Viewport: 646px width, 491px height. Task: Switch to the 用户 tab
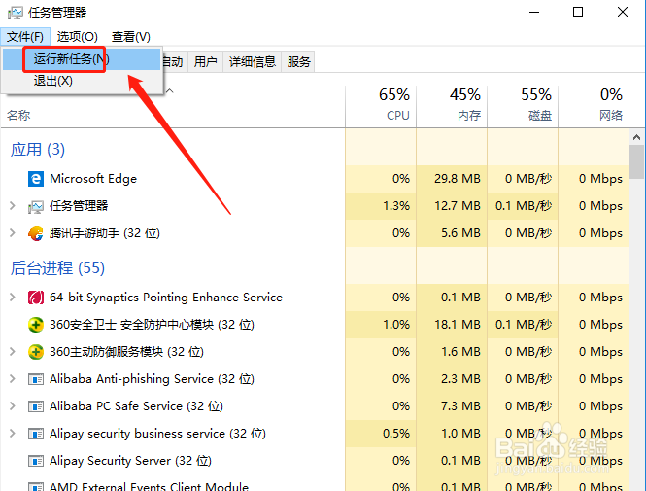tap(205, 62)
